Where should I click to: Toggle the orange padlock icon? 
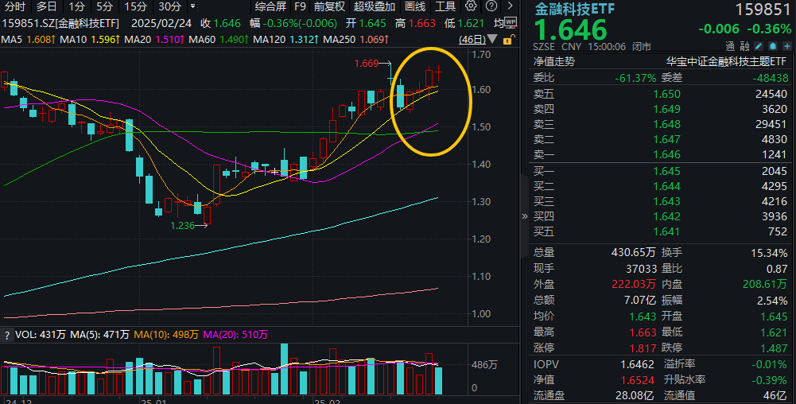(508, 40)
